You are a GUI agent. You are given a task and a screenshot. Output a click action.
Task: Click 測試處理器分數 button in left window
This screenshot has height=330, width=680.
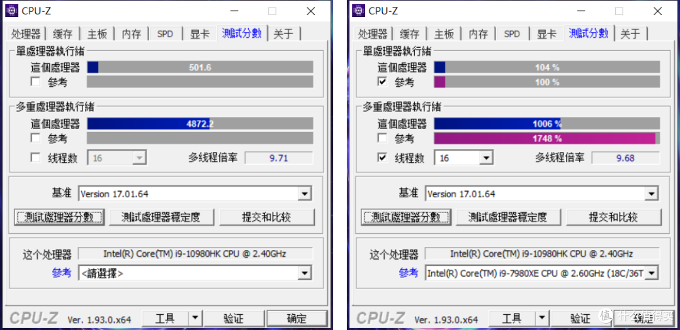pos(59,217)
